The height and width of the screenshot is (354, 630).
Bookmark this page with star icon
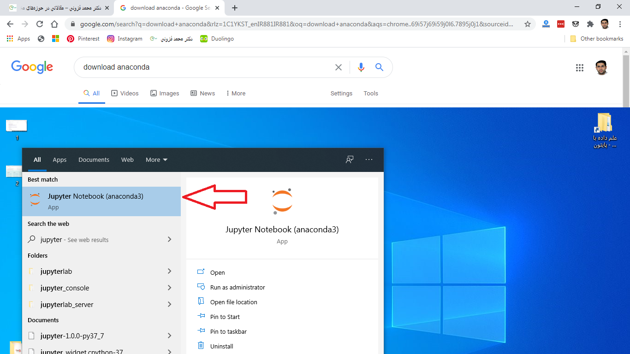pyautogui.click(x=528, y=24)
